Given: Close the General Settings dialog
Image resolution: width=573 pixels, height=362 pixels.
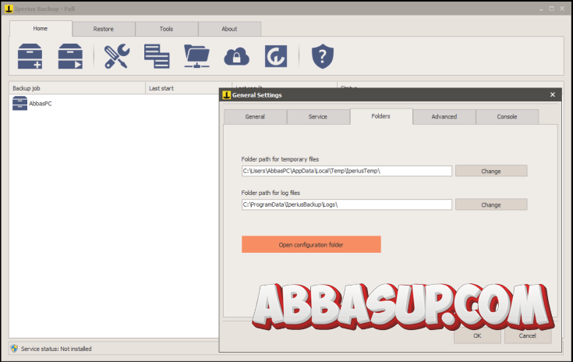Looking at the screenshot, I should [553, 94].
